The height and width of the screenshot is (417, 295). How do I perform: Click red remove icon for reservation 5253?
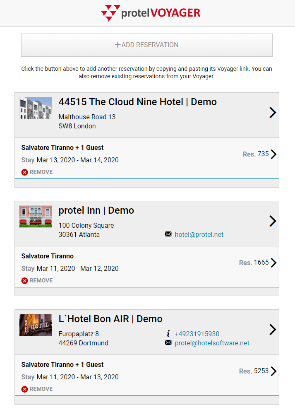[24, 389]
